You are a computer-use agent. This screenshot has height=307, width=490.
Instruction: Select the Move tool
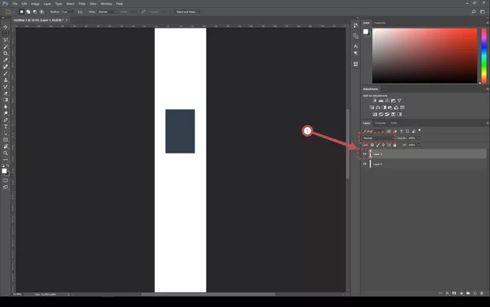point(6,27)
